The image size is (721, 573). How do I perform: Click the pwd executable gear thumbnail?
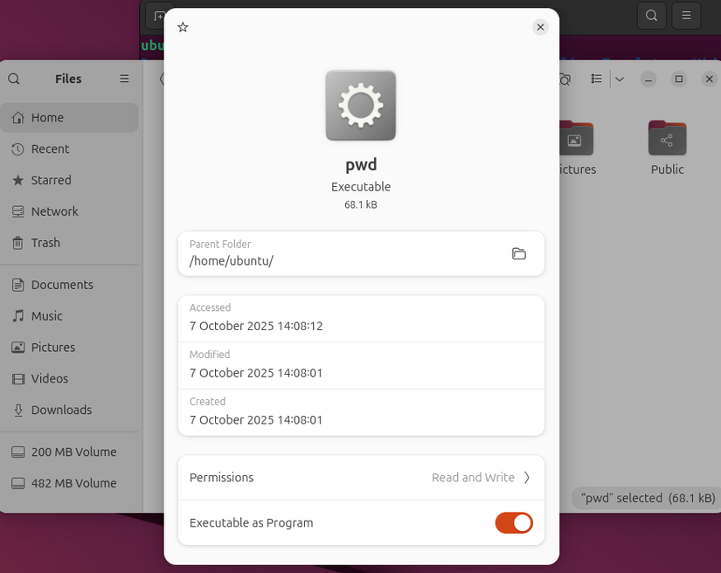coord(360,106)
